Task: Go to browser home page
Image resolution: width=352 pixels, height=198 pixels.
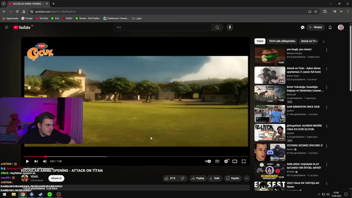Action: pyautogui.click(x=24, y=12)
